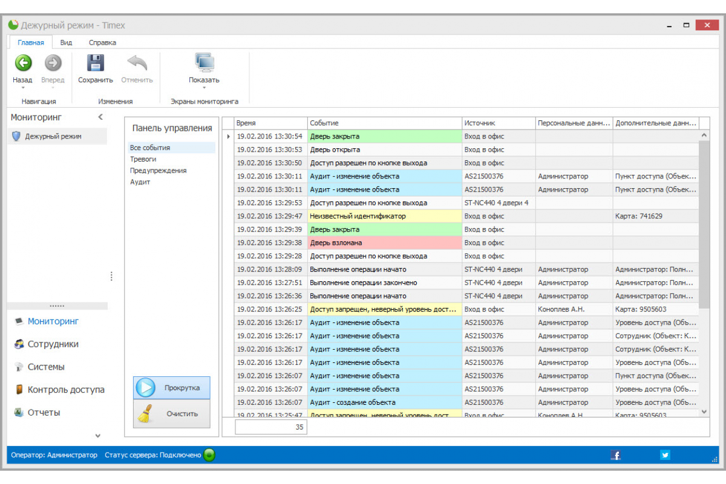Click the Прокрутка button
Screen dimensions: 726x484
pos(172,388)
